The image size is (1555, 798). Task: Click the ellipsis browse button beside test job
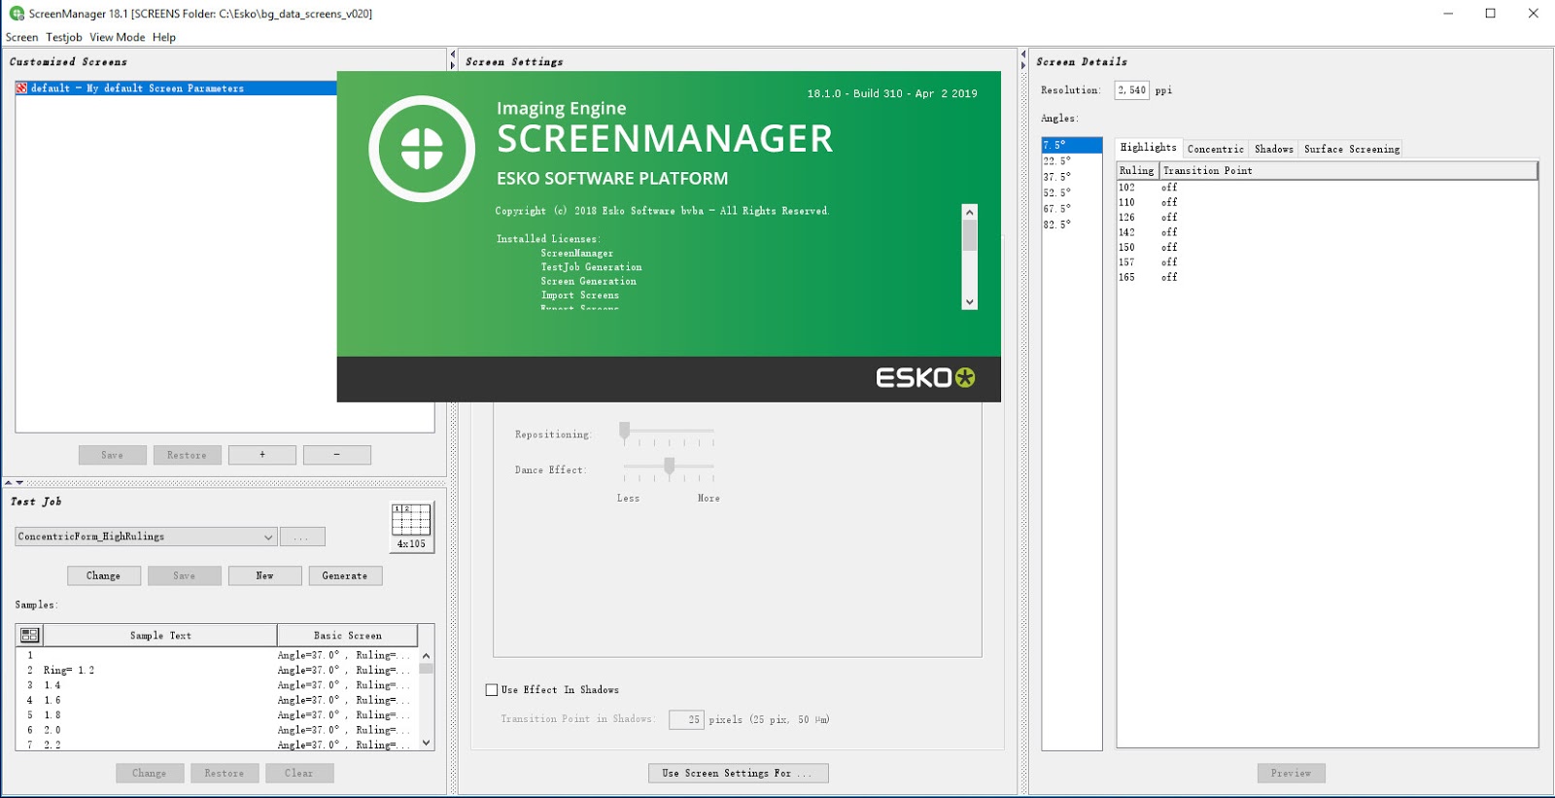302,537
